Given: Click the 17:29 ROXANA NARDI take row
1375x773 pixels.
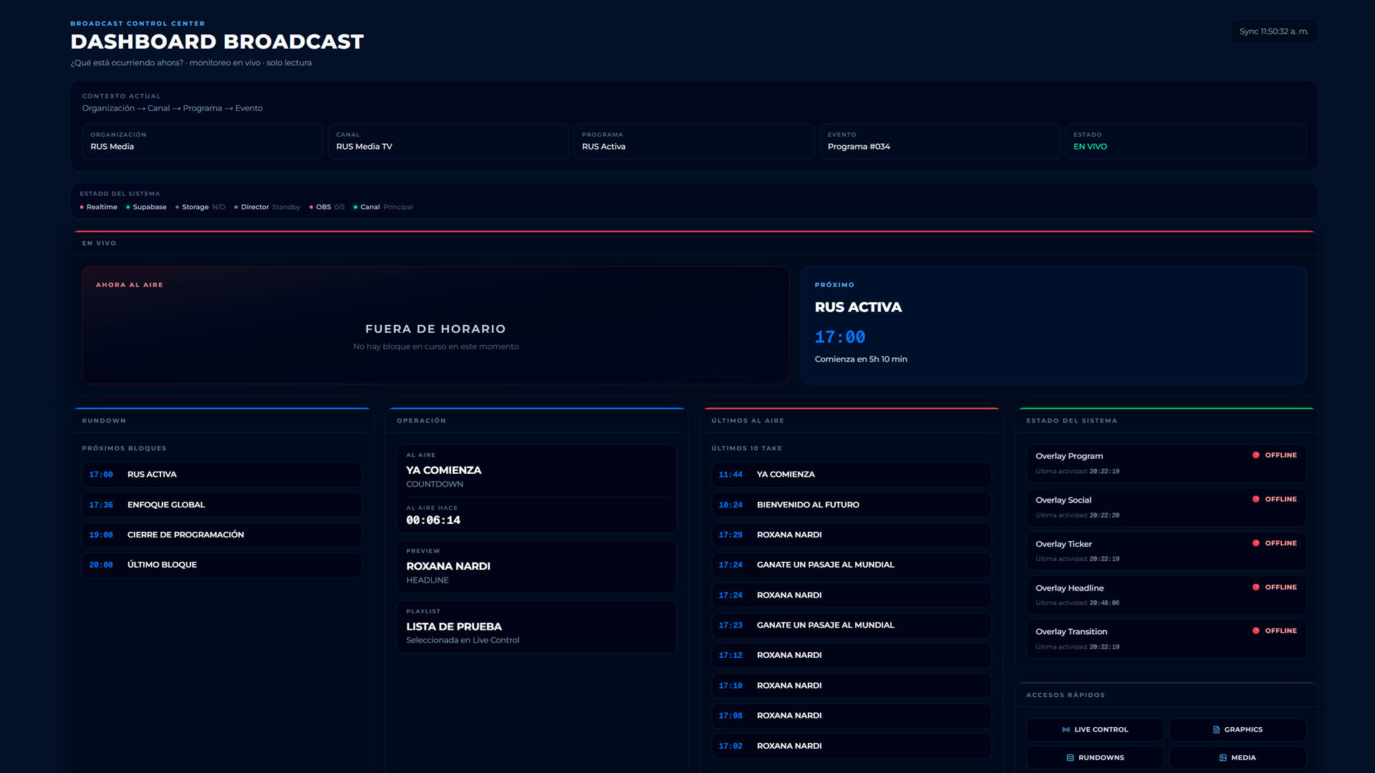Looking at the screenshot, I should click(x=851, y=535).
